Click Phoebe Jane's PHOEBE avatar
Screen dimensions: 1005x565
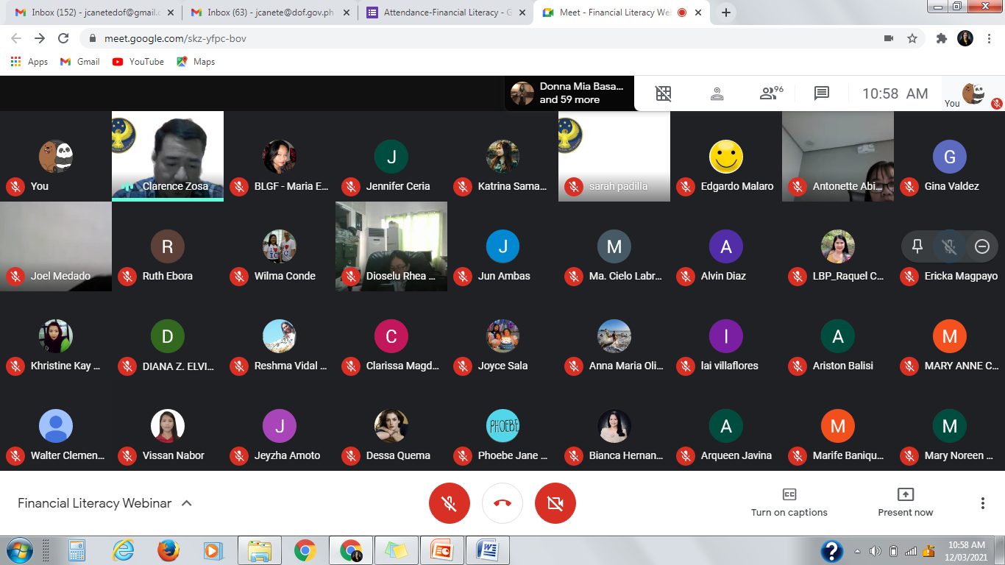click(x=503, y=426)
